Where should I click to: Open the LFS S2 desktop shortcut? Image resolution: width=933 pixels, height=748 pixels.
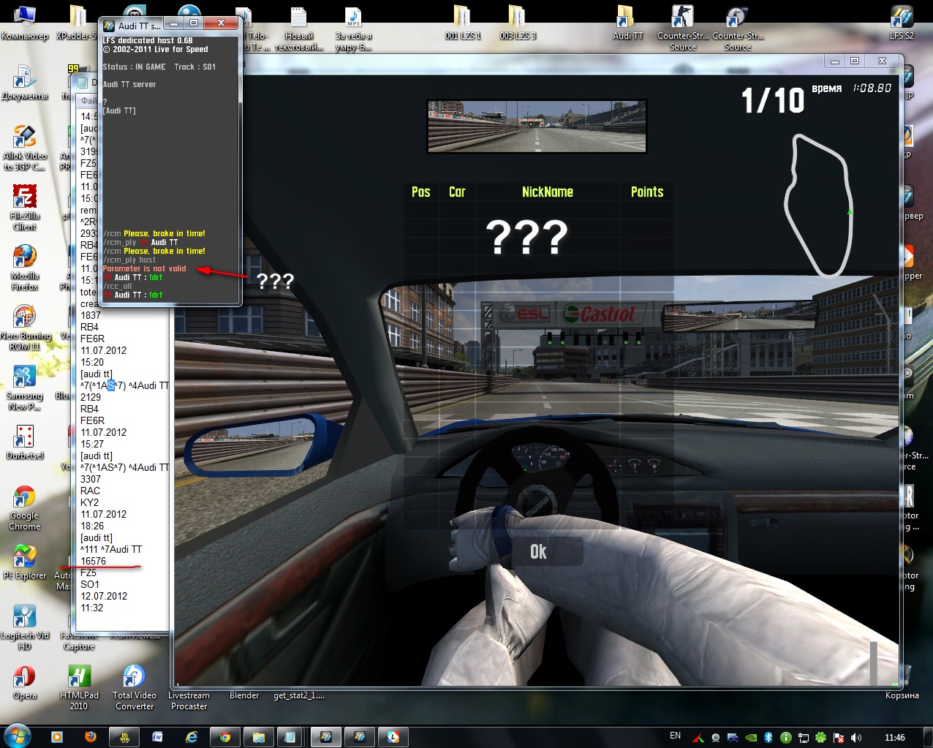coord(902,23)
